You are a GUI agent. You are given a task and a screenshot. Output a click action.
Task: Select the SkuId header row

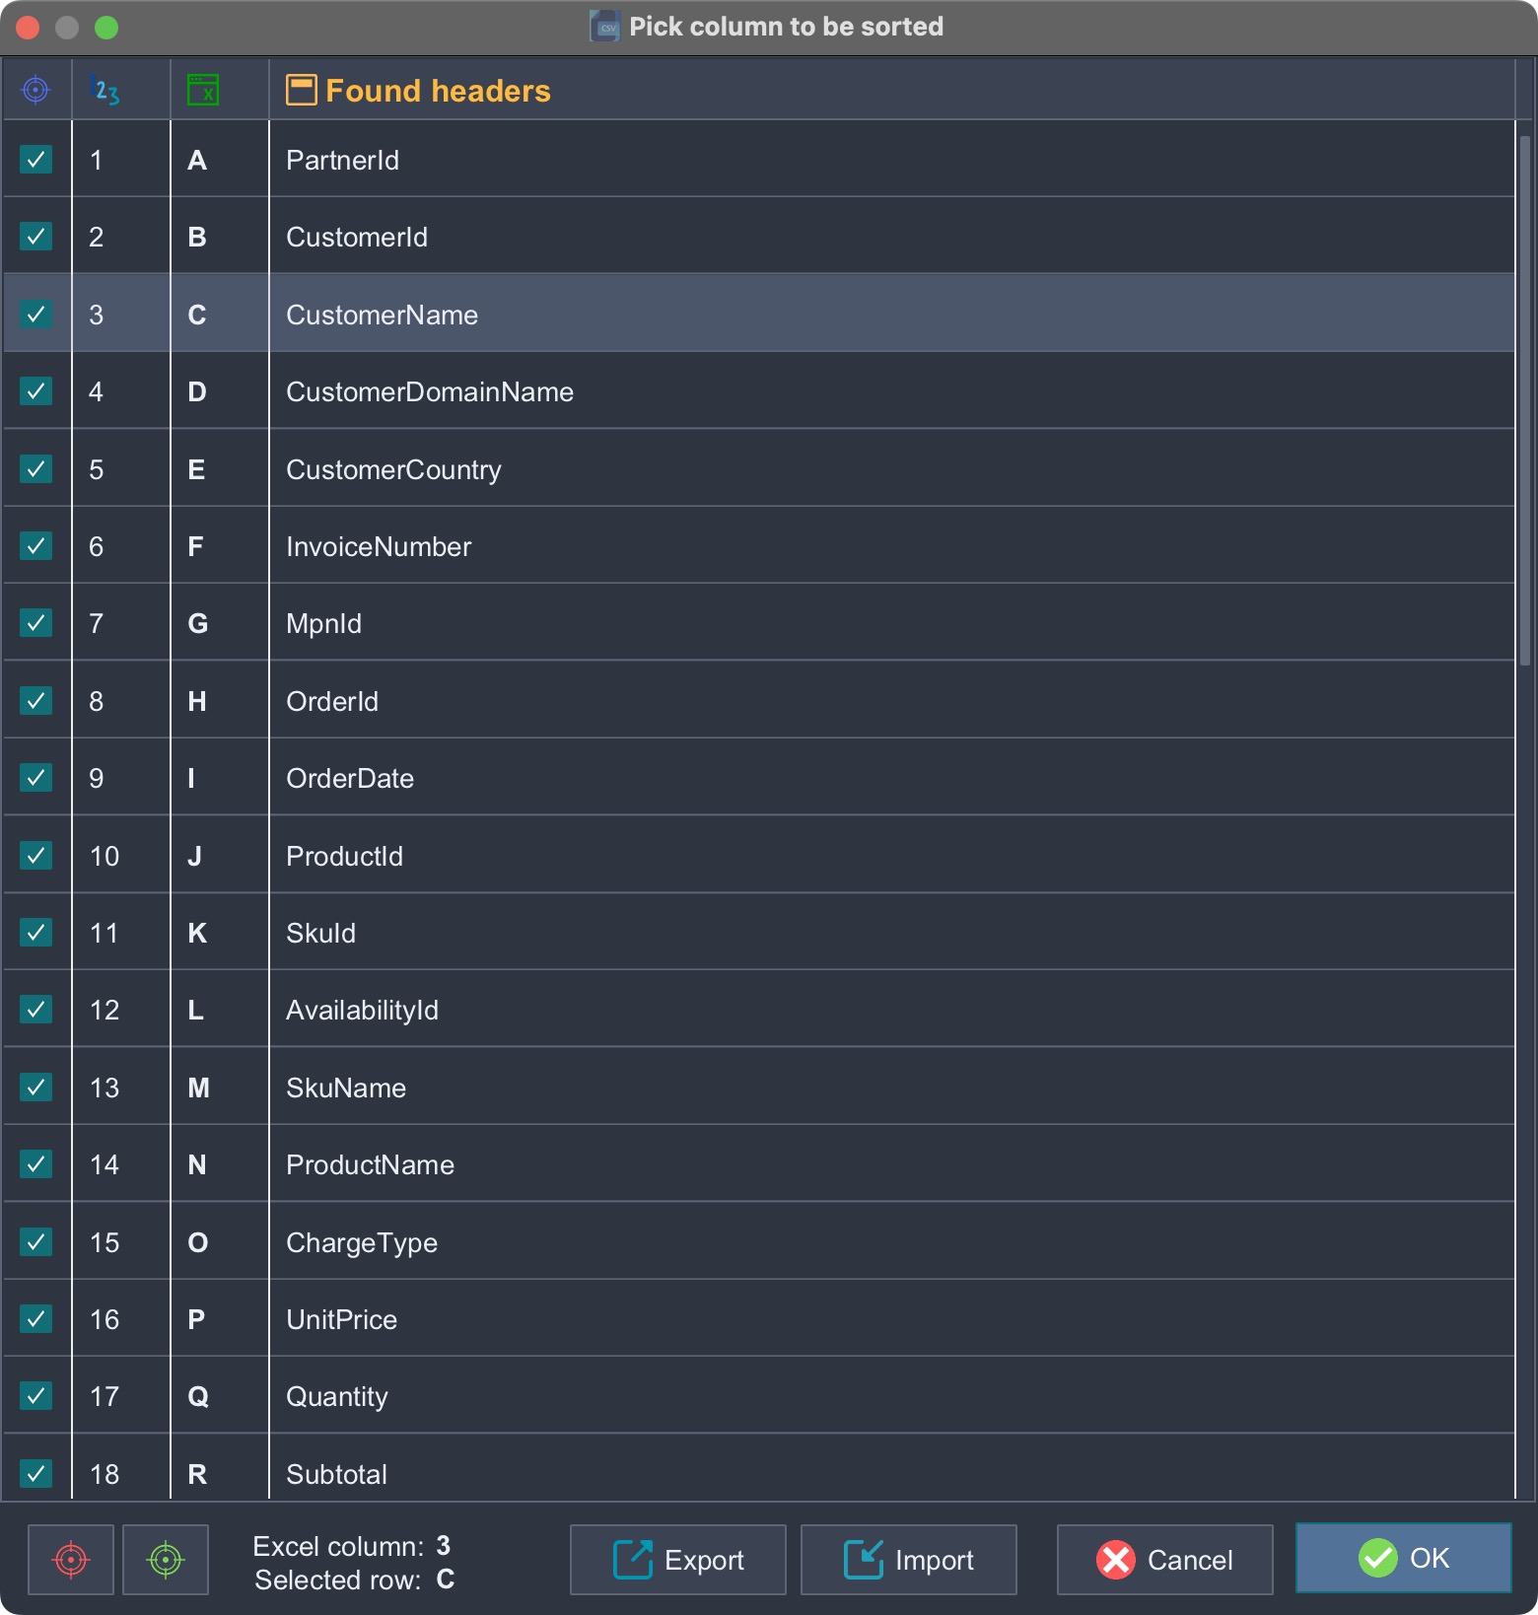(x=759, y=933)
